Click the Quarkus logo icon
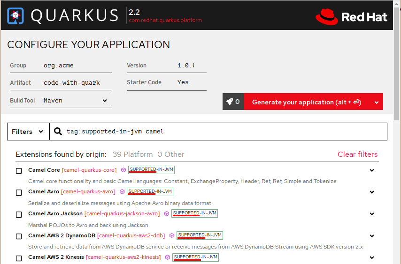Screen dimensions: 401x264 tap(15, 16)
